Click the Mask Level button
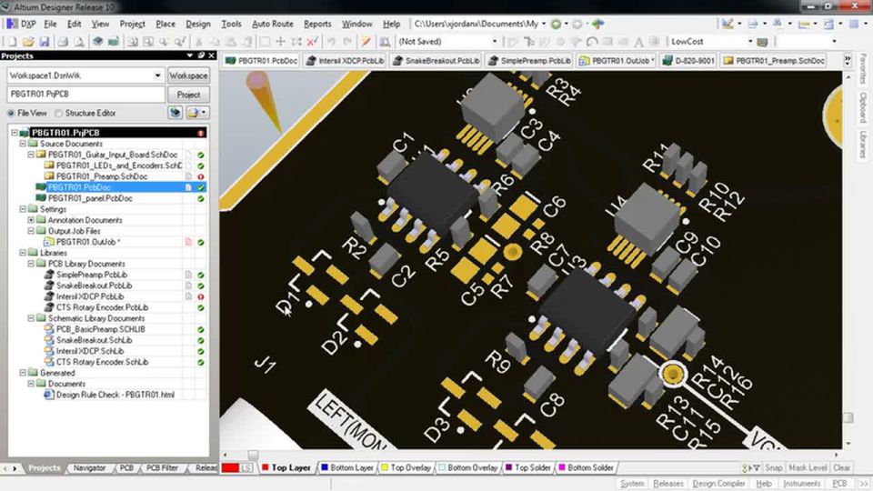 808,468
